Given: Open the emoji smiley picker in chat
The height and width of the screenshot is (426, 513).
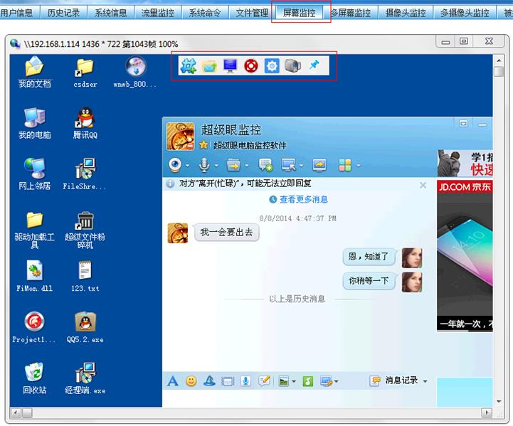Looking at the screenshot, I should 191,381.
